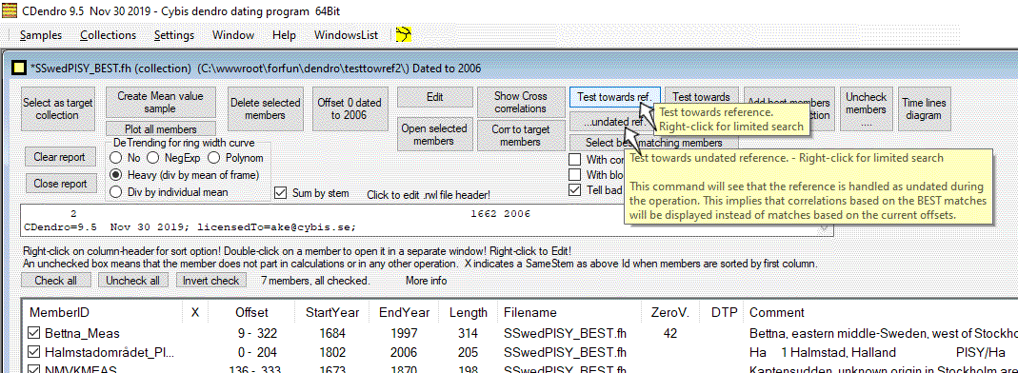
Task: Click the Close report button
Action: 60,184
